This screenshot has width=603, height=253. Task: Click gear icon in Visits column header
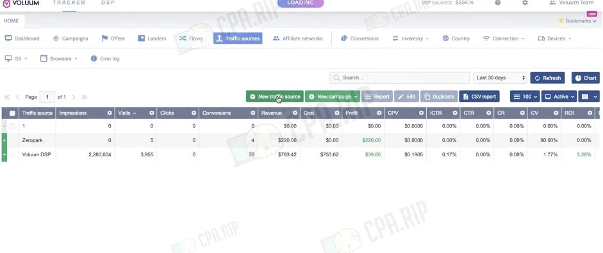[151, 113]
